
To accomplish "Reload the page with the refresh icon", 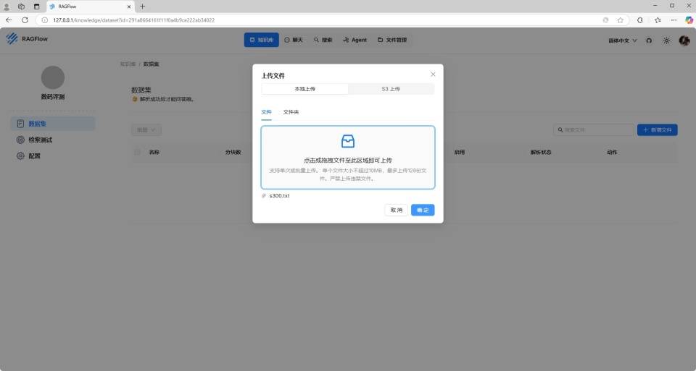I will click(25, 20).
